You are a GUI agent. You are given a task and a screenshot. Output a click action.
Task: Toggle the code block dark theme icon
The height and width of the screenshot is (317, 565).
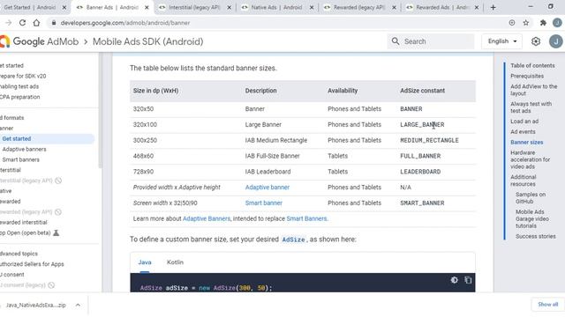point(454,280)
